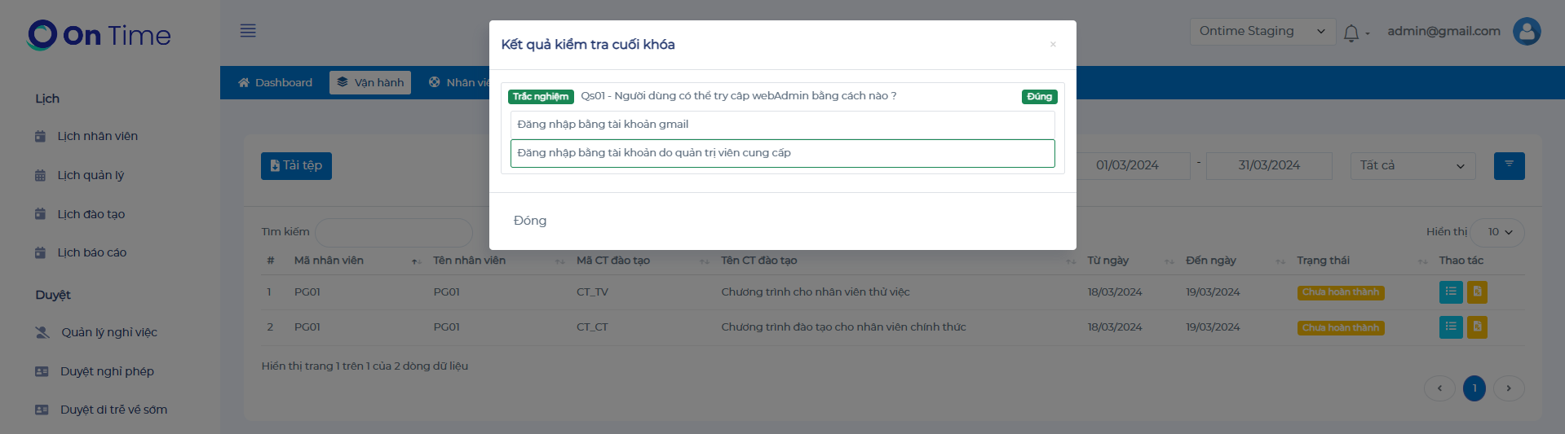Open list action for CT_CT row
This screenshot has width=1565, height=434.
(x=1450, y=327)
